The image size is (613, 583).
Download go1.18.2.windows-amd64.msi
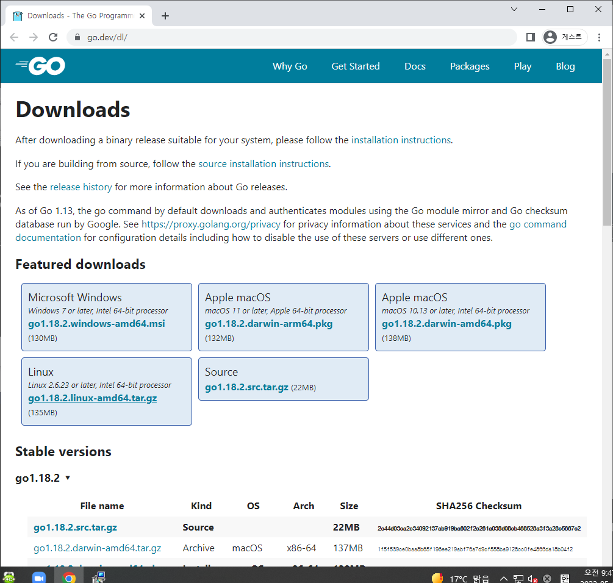tap(96, 324)
